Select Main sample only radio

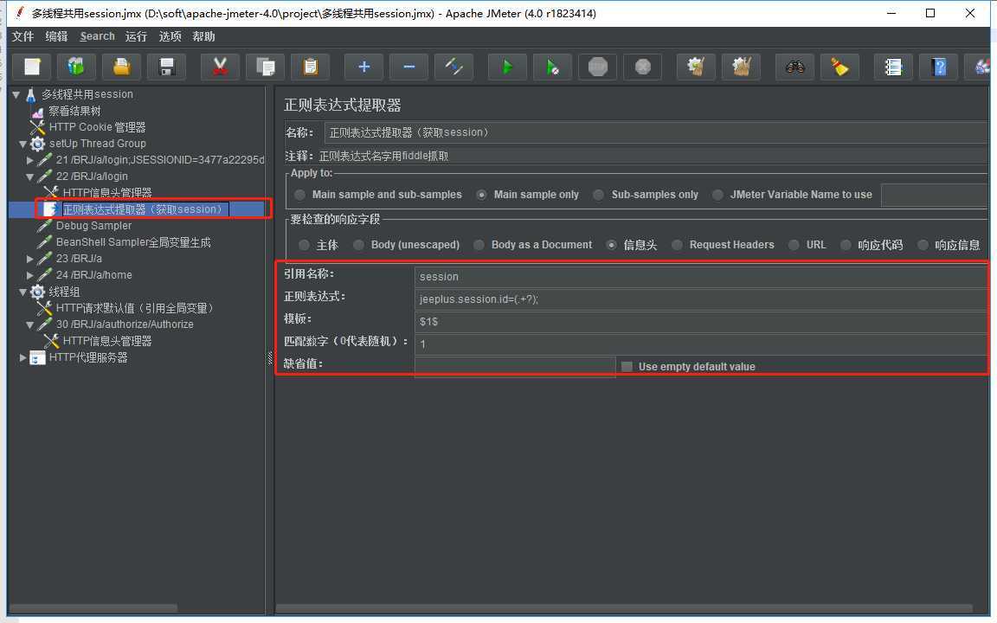(x=481, y=195)
